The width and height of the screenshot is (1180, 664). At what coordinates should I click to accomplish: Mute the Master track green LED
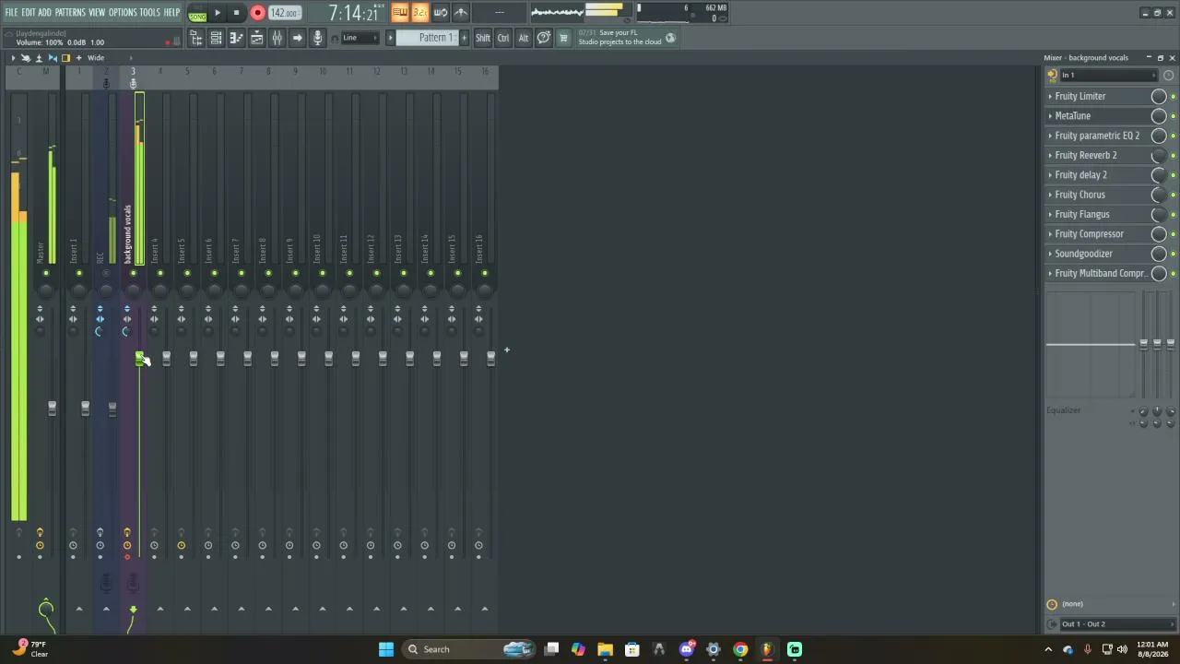click(46, 273)
